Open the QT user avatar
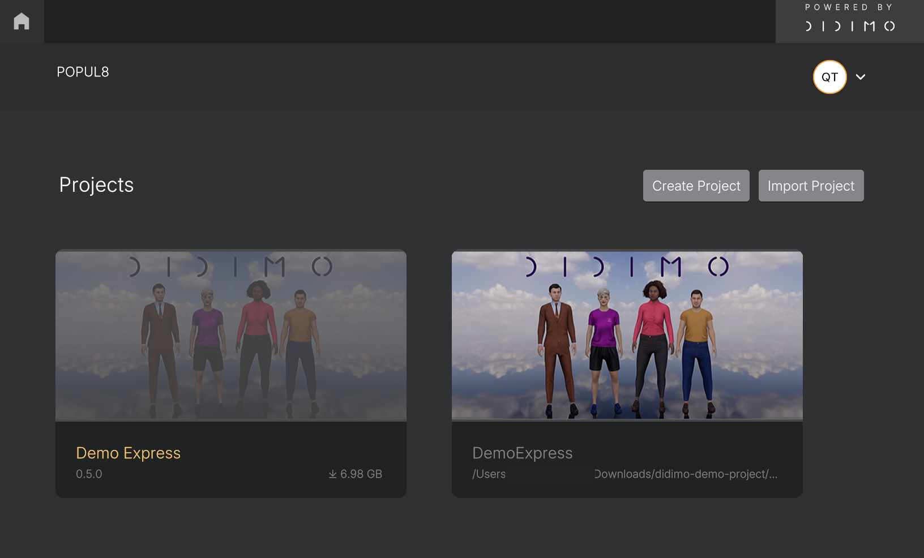The width and height of the screenshot is (924, 558). (829, 77)
